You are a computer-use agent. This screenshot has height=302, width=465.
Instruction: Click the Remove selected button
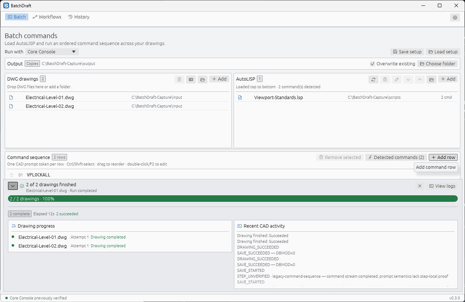[340, 158]
